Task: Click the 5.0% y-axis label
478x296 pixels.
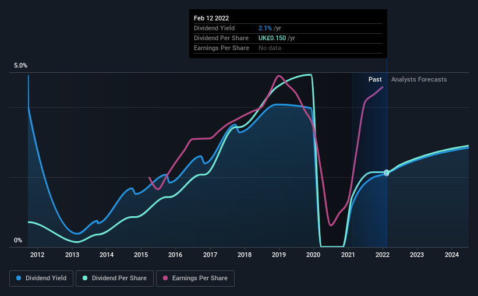Action: coord(20,66)
